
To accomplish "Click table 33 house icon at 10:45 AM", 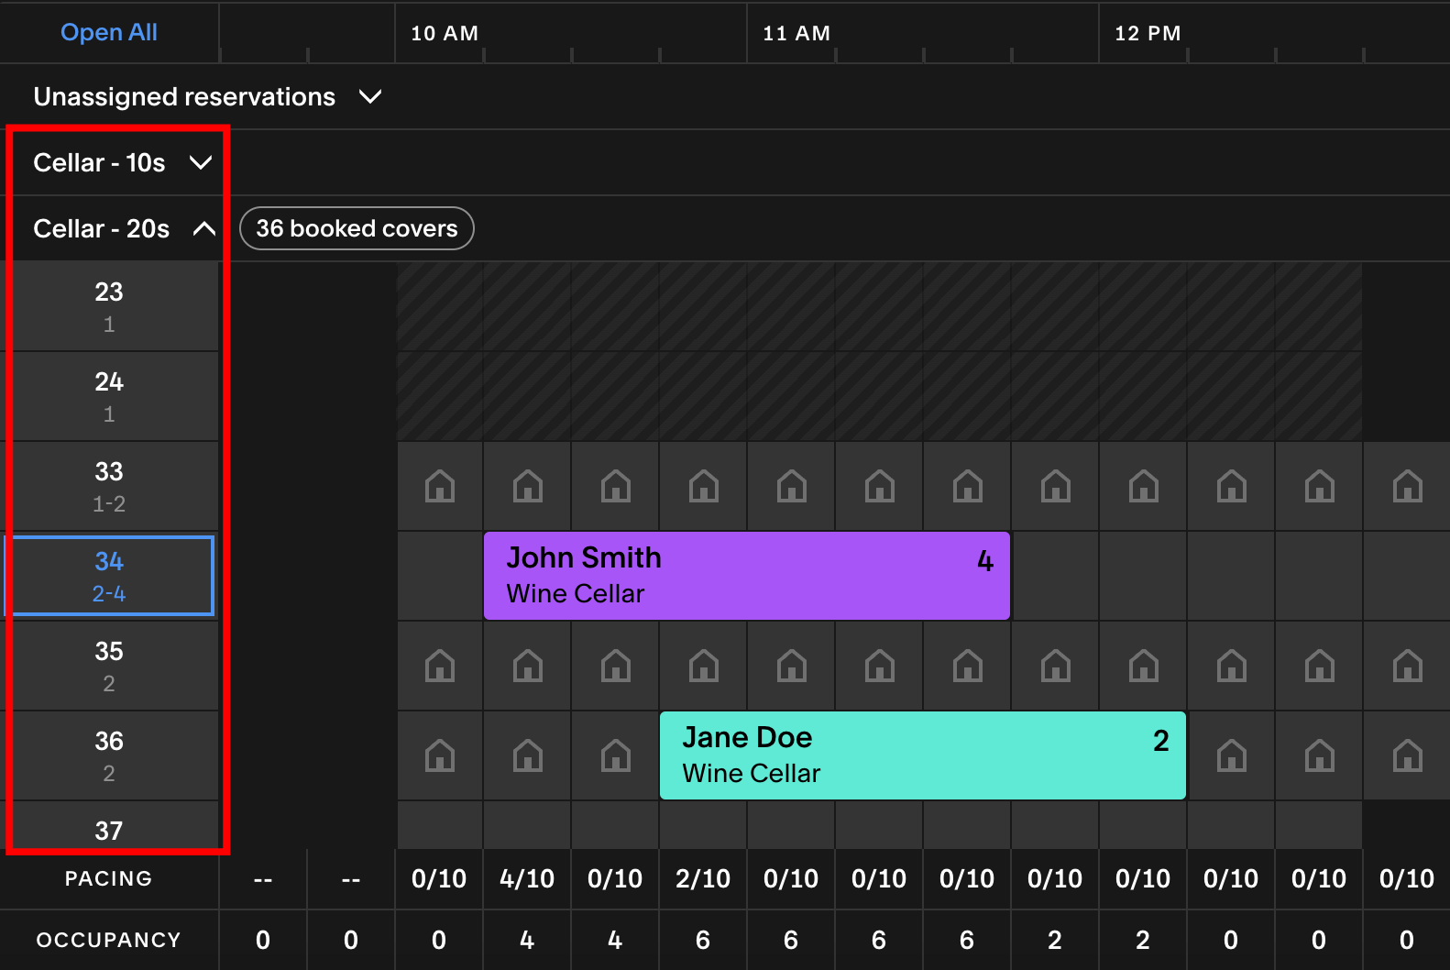I will [704, 486].
